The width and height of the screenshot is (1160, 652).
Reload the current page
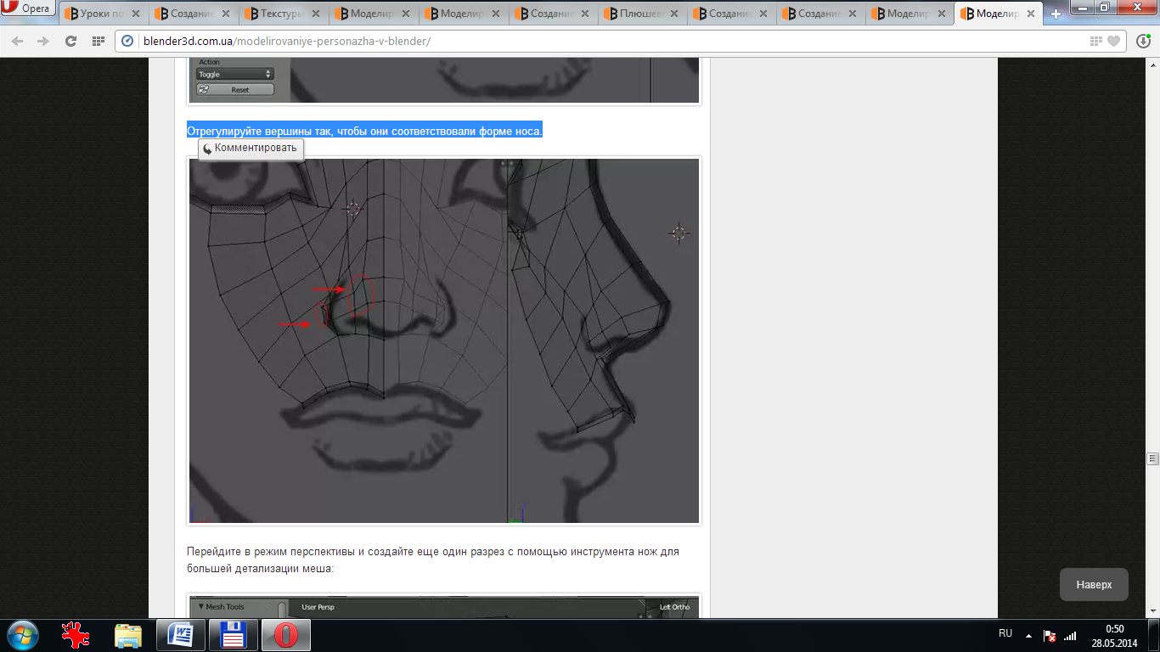click(x=70, y=42)
